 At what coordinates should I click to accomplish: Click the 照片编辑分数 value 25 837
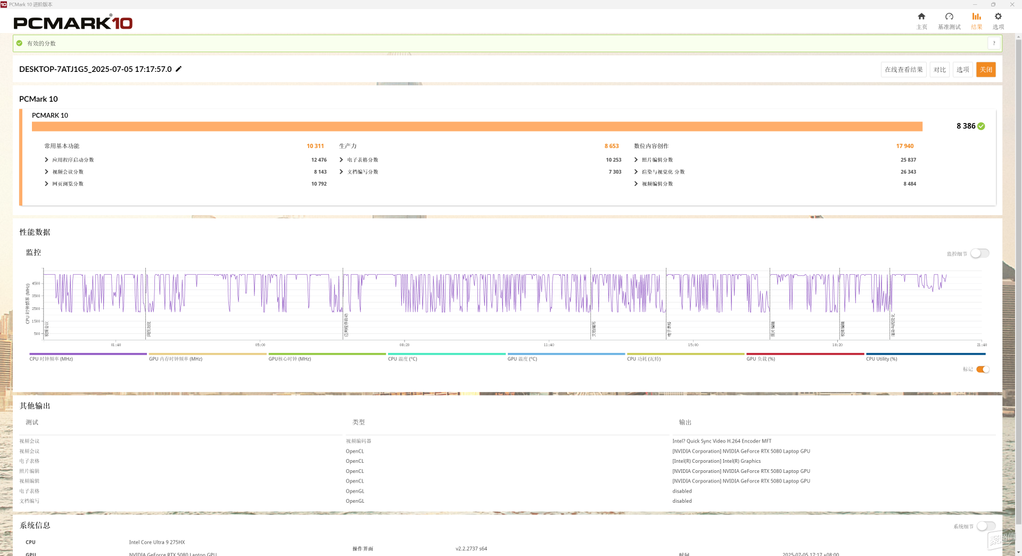coord(908,160)
